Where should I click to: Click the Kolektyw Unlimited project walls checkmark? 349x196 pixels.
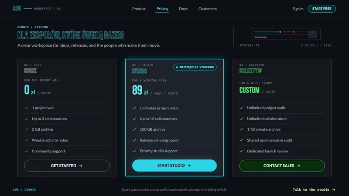[242, 108]
